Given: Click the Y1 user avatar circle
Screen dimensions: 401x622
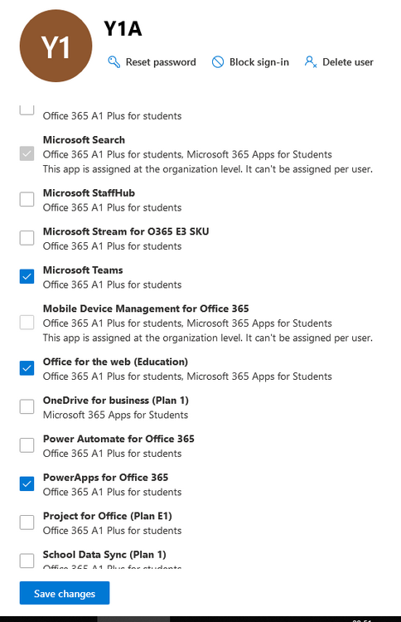Looking at the screenshot, I should pyautogui.click(x=56, y=46).
